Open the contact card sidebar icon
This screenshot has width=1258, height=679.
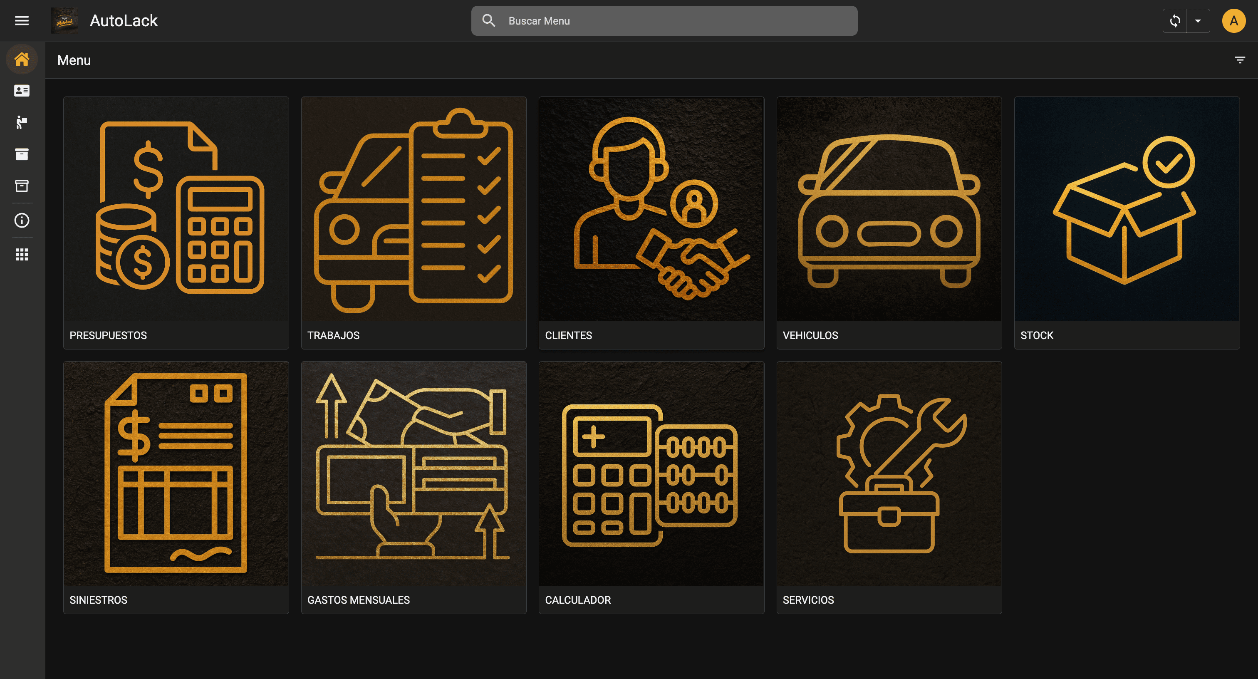pyautogui.click(x=22, y=91)
